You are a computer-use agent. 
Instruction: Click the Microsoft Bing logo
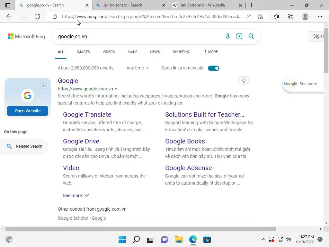[26, 36]
